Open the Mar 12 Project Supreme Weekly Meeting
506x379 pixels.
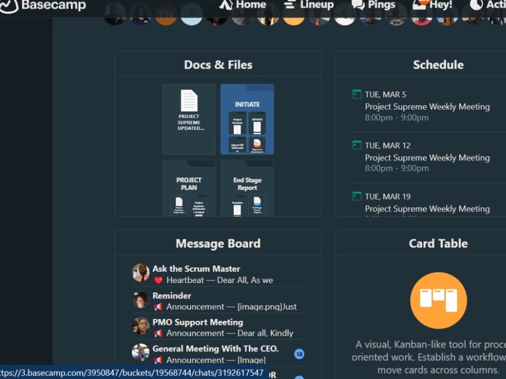[x=427, y=158]
